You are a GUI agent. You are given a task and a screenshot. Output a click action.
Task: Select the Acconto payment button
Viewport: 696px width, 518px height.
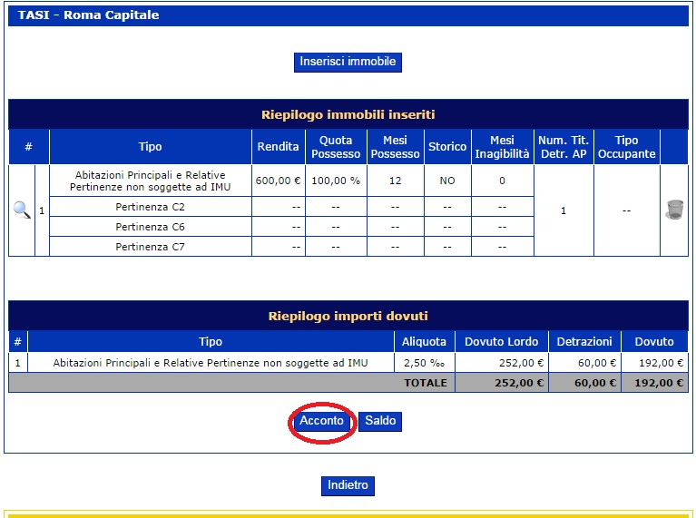point(322,421)
